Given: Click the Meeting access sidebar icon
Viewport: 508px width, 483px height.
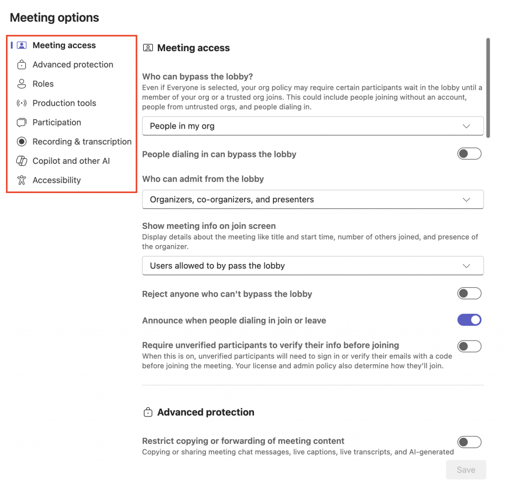Looking at the screenshot, I should (21, 45).
